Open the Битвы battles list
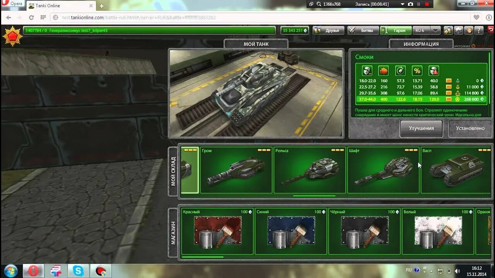 [x=363, y=31]
